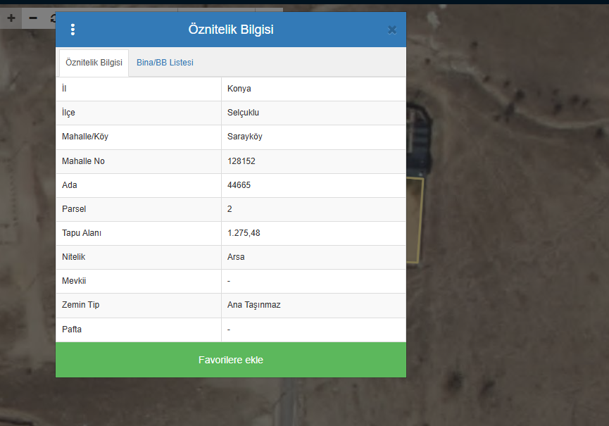The width and height of the screenshot is (609, 426).
Task: Click the Parsel value 2
Action: tap(230, 209)
